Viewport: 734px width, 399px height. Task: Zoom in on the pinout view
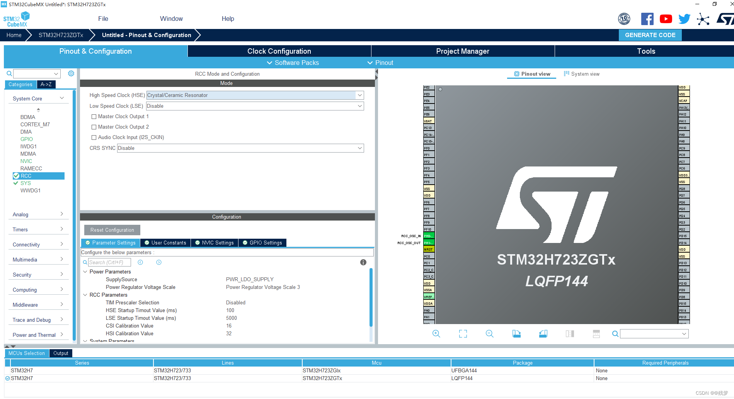tap(436, 334)
